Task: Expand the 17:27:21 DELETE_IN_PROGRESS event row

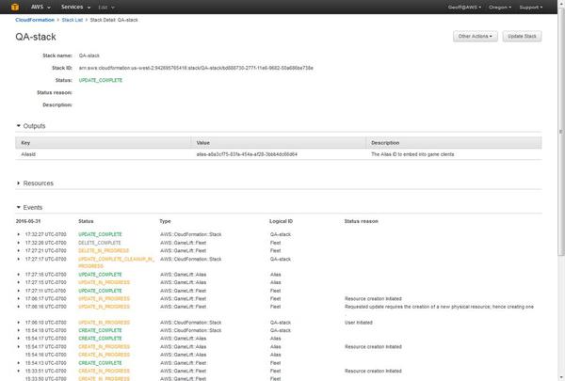Action: [19, 250]
